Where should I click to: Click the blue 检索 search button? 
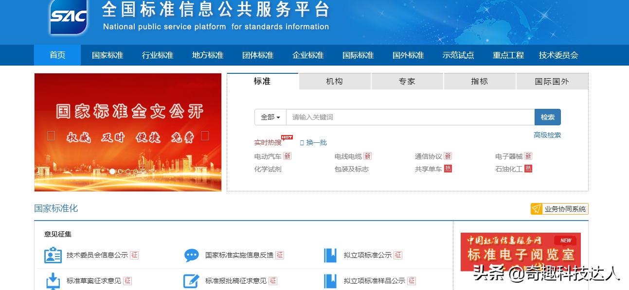[x=547, y=117]
